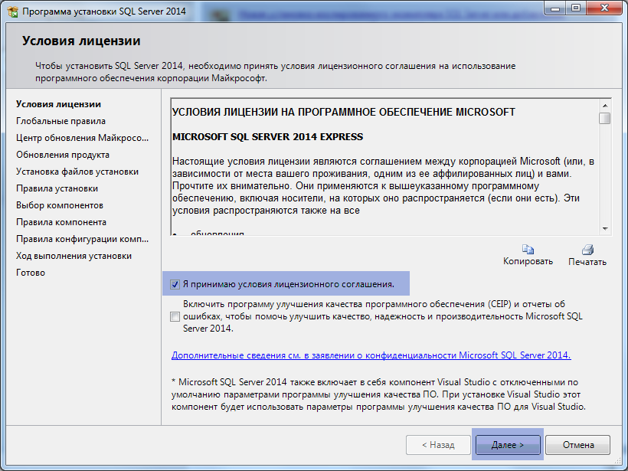
Task: Click the license text scrollbar thumb
Action: tap(605, 118)
